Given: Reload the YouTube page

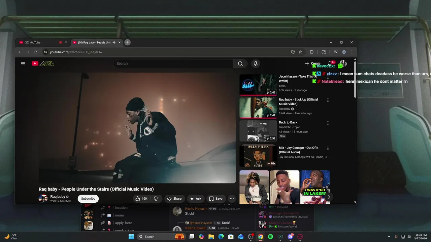Looking at the screenshot, I should point(36,52).
